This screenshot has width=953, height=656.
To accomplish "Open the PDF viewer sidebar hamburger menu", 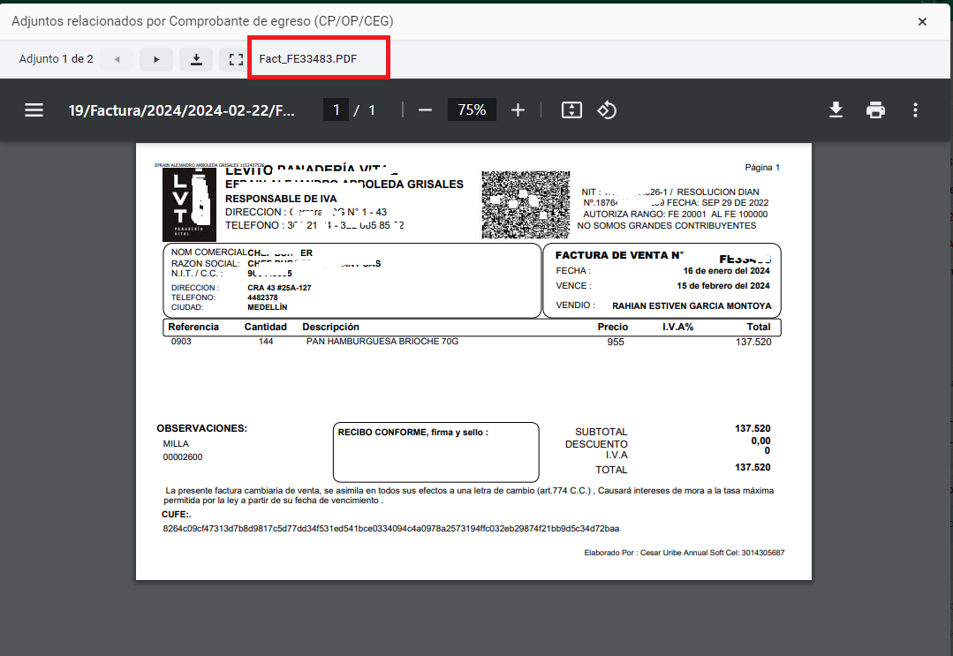I will pyautogui.click(x=34, y=110).
